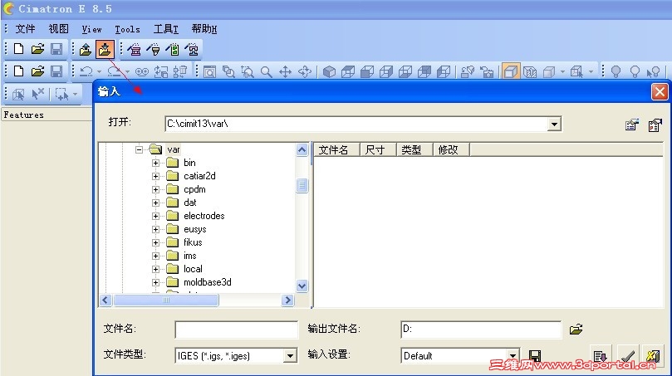Open the file type dropdown IGES
This screenshot has height=376, width=672.
coord(290,355)
